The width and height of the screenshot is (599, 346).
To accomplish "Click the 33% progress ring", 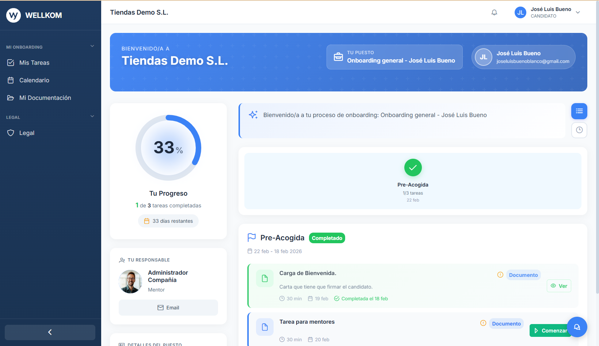I will click(168, 148).
